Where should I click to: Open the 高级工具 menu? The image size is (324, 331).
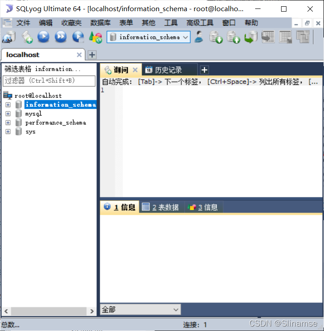(200, 23)
